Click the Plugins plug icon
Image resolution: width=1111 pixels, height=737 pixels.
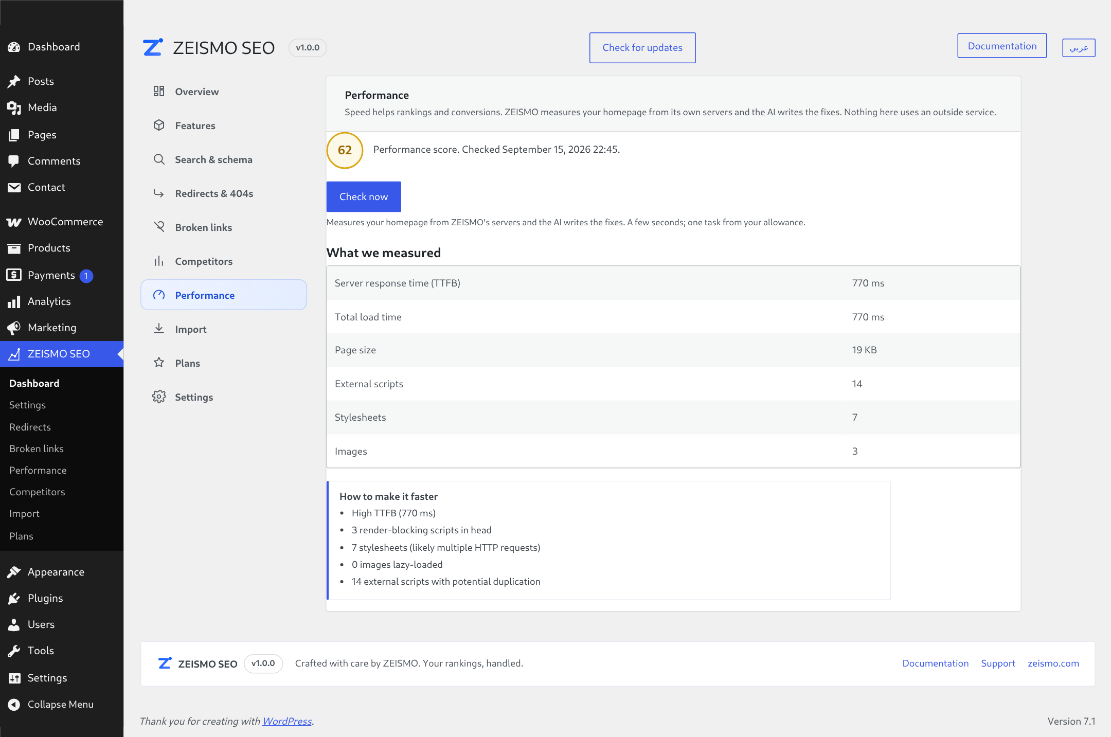(14, 598)
